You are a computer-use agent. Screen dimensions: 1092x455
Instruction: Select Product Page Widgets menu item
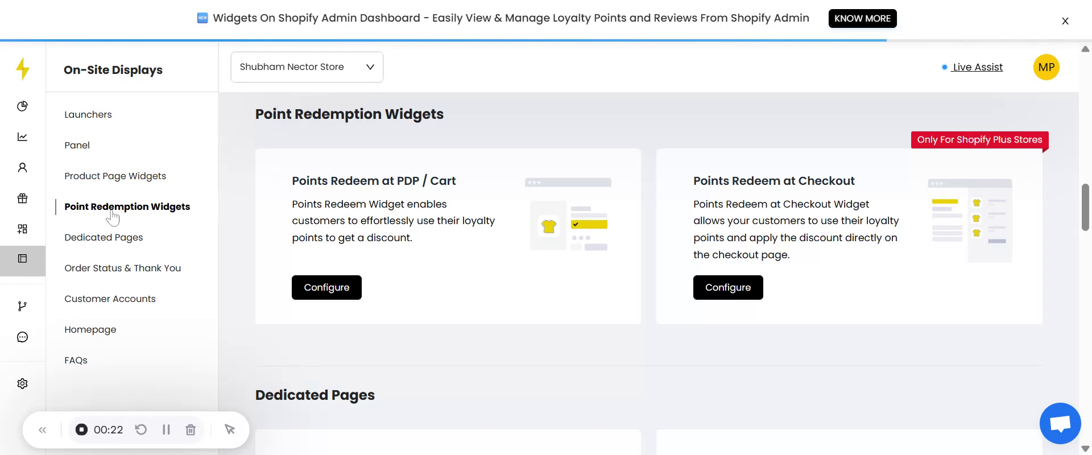click(x=115, y=176)
